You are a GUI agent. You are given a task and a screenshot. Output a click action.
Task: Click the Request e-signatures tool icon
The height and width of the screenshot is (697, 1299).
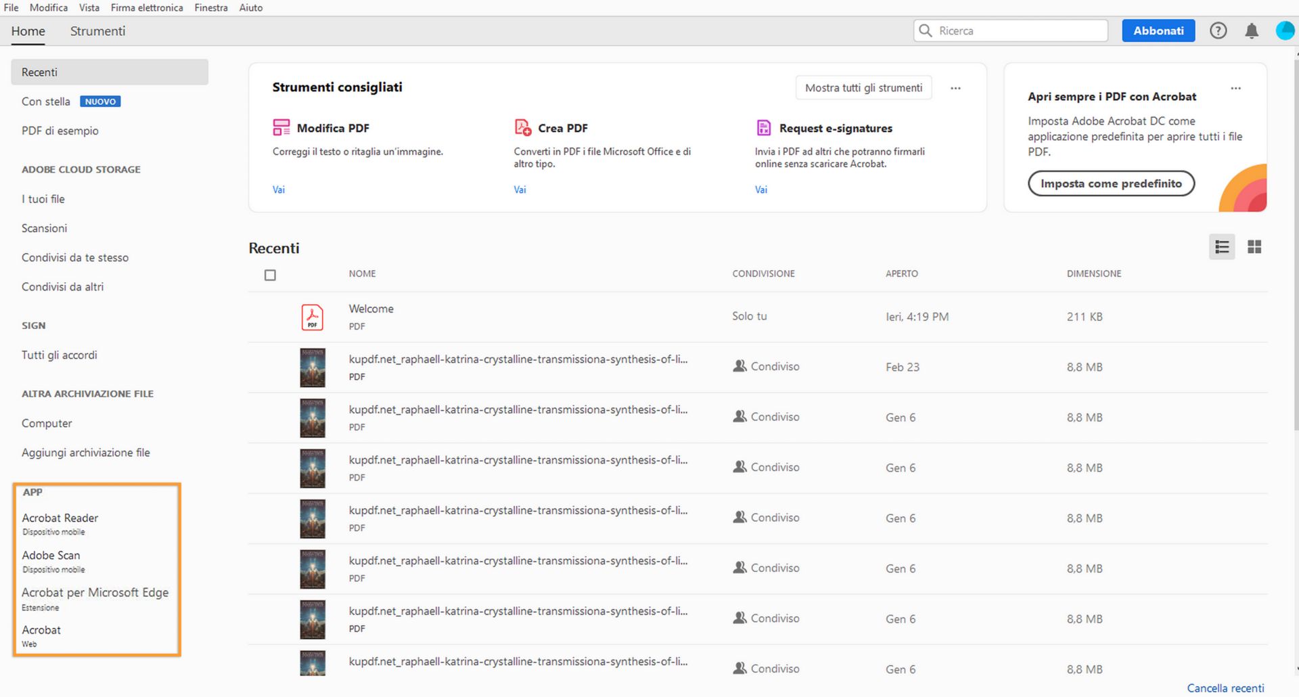(x=764, y=127)
